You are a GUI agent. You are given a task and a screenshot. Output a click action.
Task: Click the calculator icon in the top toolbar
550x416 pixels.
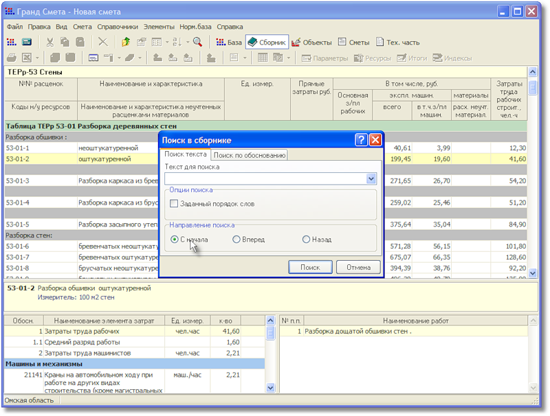point(27,43)
